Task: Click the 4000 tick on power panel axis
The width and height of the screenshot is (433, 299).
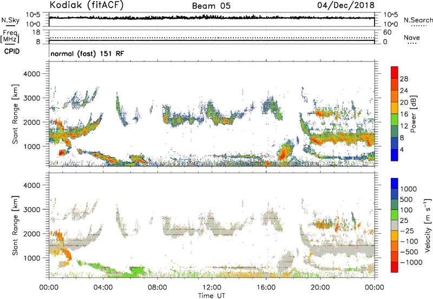Action: click(31, 74)
